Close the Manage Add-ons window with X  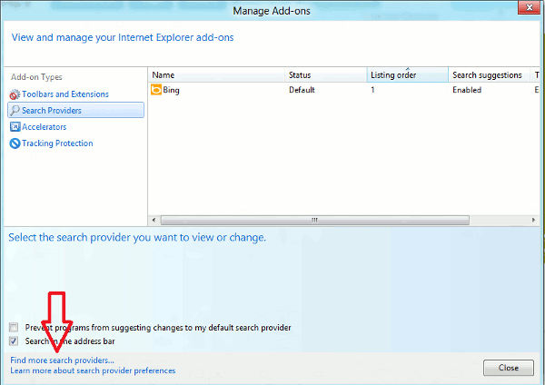[x=529, y=7]
